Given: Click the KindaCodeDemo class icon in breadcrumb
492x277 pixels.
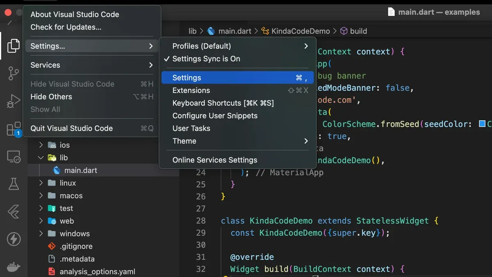Looking at the screenshot, I should pyautogui.click(x=265, y=31).
